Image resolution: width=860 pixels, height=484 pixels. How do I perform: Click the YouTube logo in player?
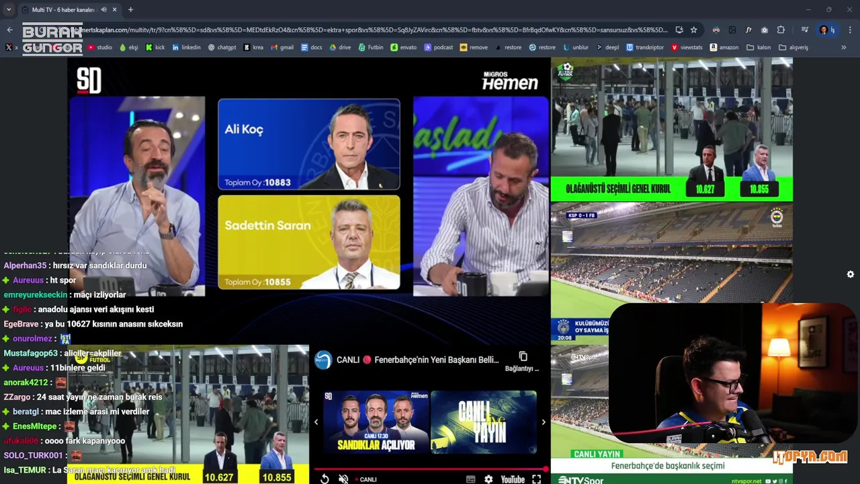pyautogui.click(x=513, y=479)
